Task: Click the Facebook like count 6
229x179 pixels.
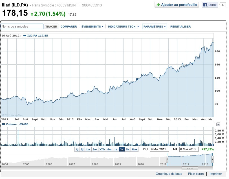Action: tap(223, 5)
